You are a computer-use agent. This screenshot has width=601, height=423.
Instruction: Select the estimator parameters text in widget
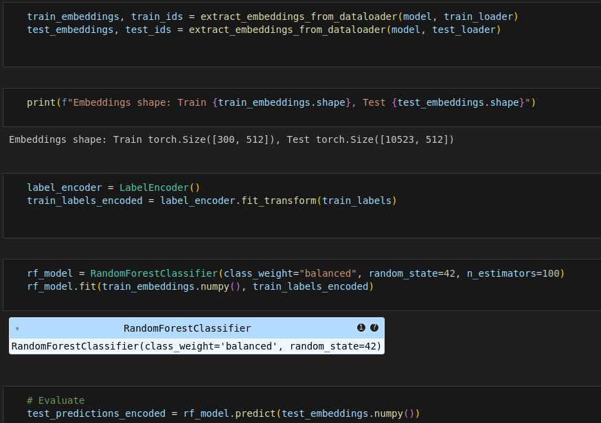click(x=196, y=346)
